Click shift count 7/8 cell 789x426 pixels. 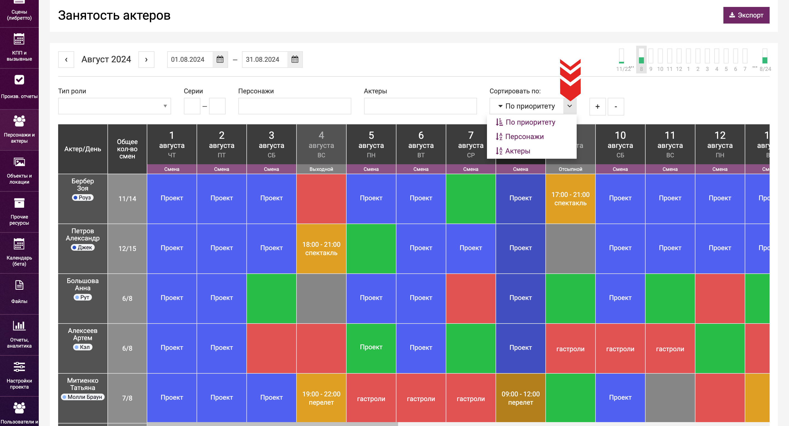tap(127, 398)
